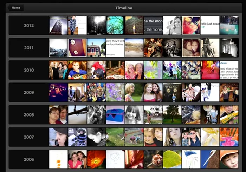Open 2009 Titanic sign photo
The width and height of the screenshot is (246, 172).
[172, 92]
